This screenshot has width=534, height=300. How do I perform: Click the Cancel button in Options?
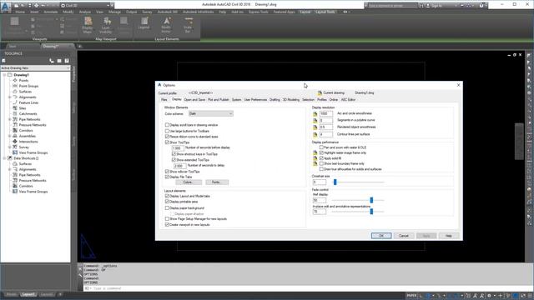(x=404, y=236)
